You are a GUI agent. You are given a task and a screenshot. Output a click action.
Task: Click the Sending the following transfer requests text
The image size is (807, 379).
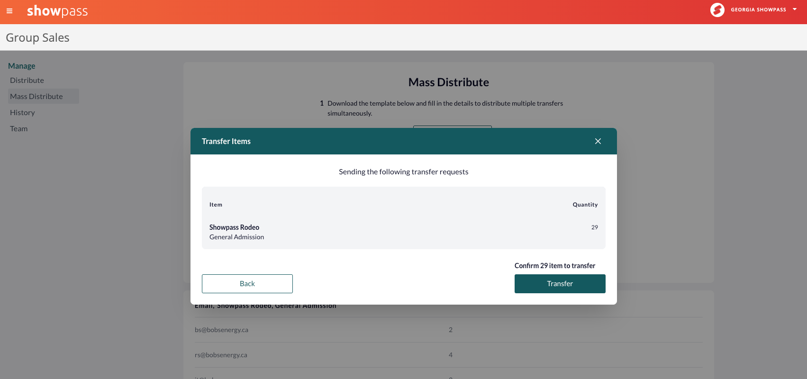[404, 172]
